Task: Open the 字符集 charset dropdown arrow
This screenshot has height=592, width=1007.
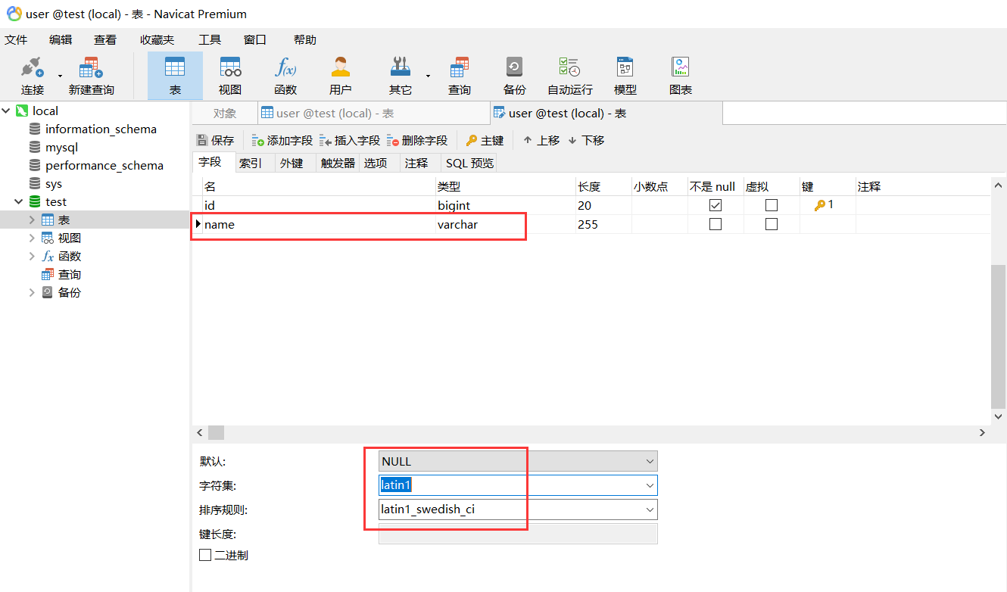Action: [650, 485]
